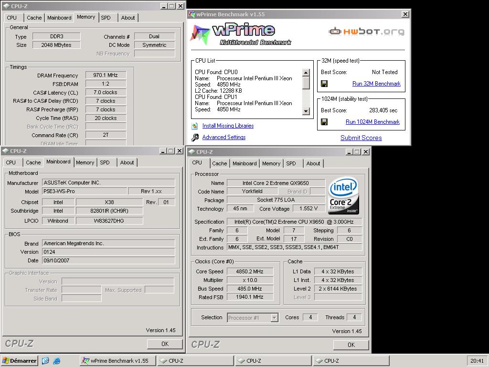Screen dimensions: 489x367
Task: Run the 32M Benchmark
Action: 376,84
